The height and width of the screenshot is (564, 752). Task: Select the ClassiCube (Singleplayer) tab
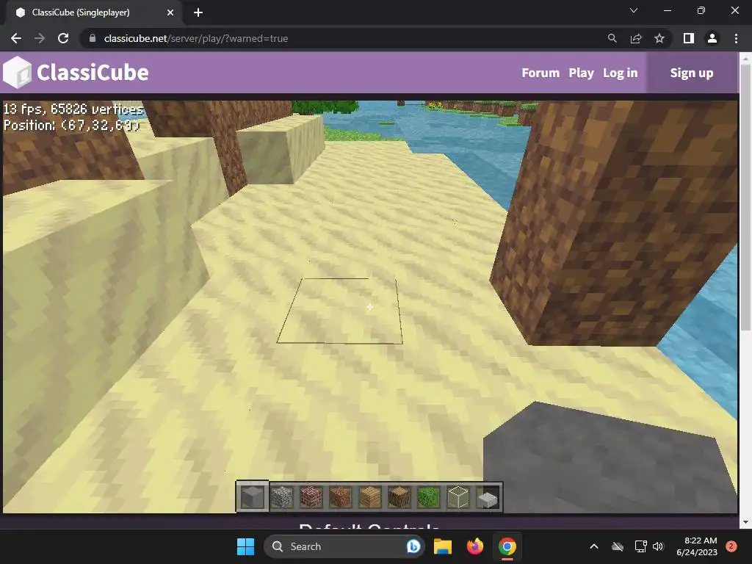[x=93, y=12]
